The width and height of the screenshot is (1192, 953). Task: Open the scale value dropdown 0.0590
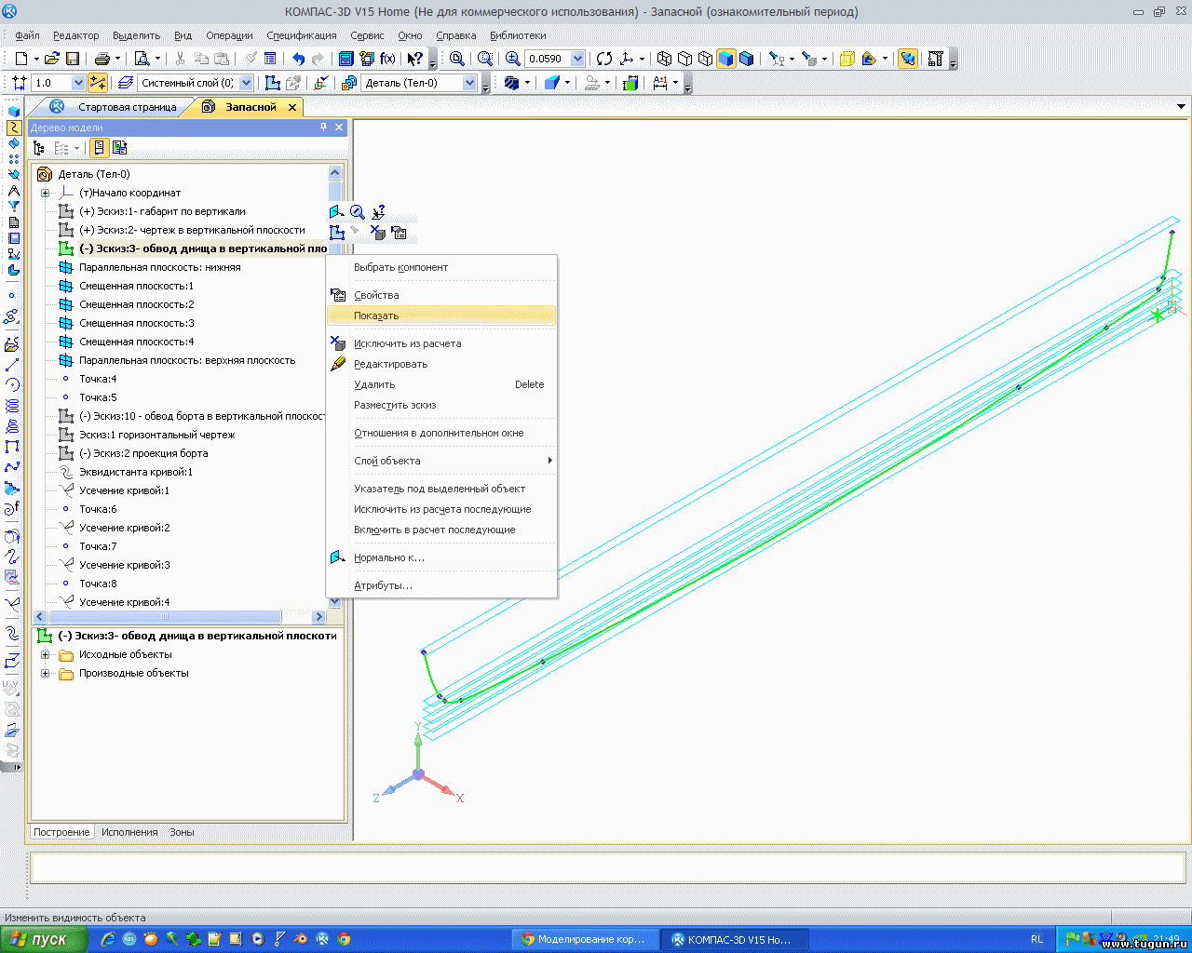pos(577,59)
